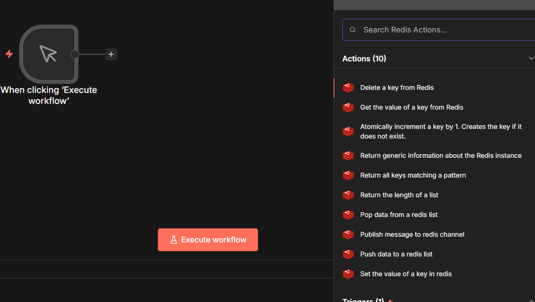Click the orange lightning bolt trigger icon

click(9, 54)
